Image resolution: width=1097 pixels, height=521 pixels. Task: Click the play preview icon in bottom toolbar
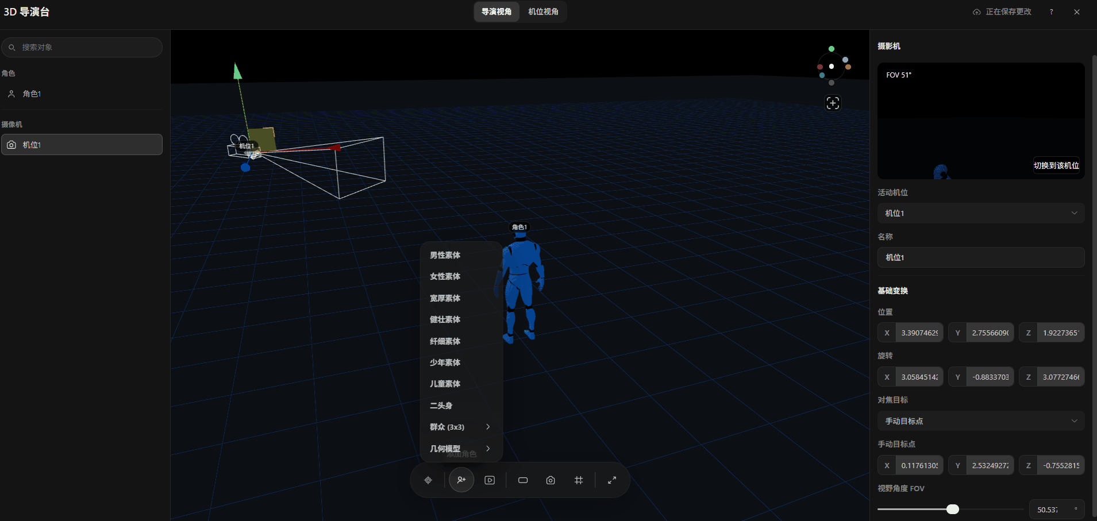[x=490, y=480]
